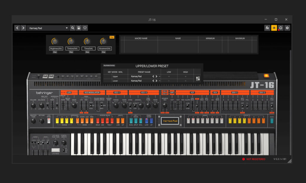
Task: Click the Master Tune knob
Action: point(33,121)
